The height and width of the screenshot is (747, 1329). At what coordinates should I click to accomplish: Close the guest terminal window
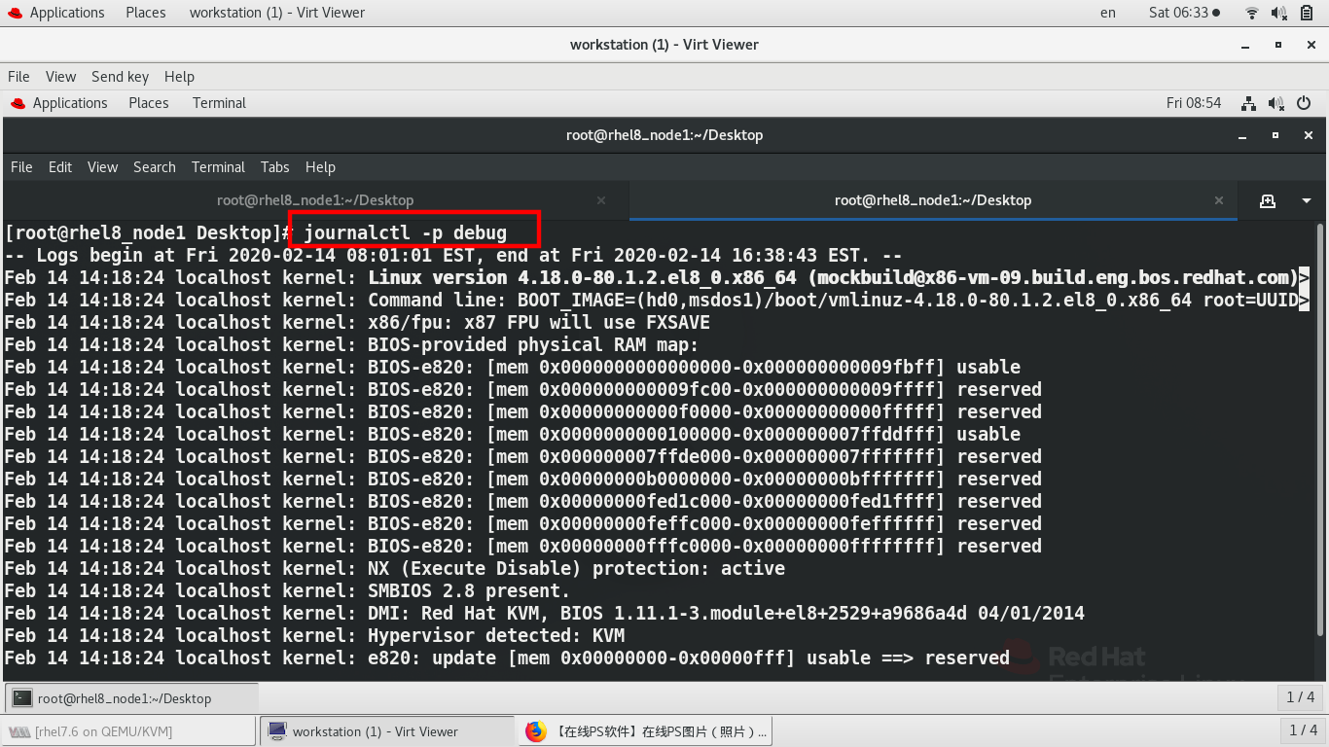1309,135
